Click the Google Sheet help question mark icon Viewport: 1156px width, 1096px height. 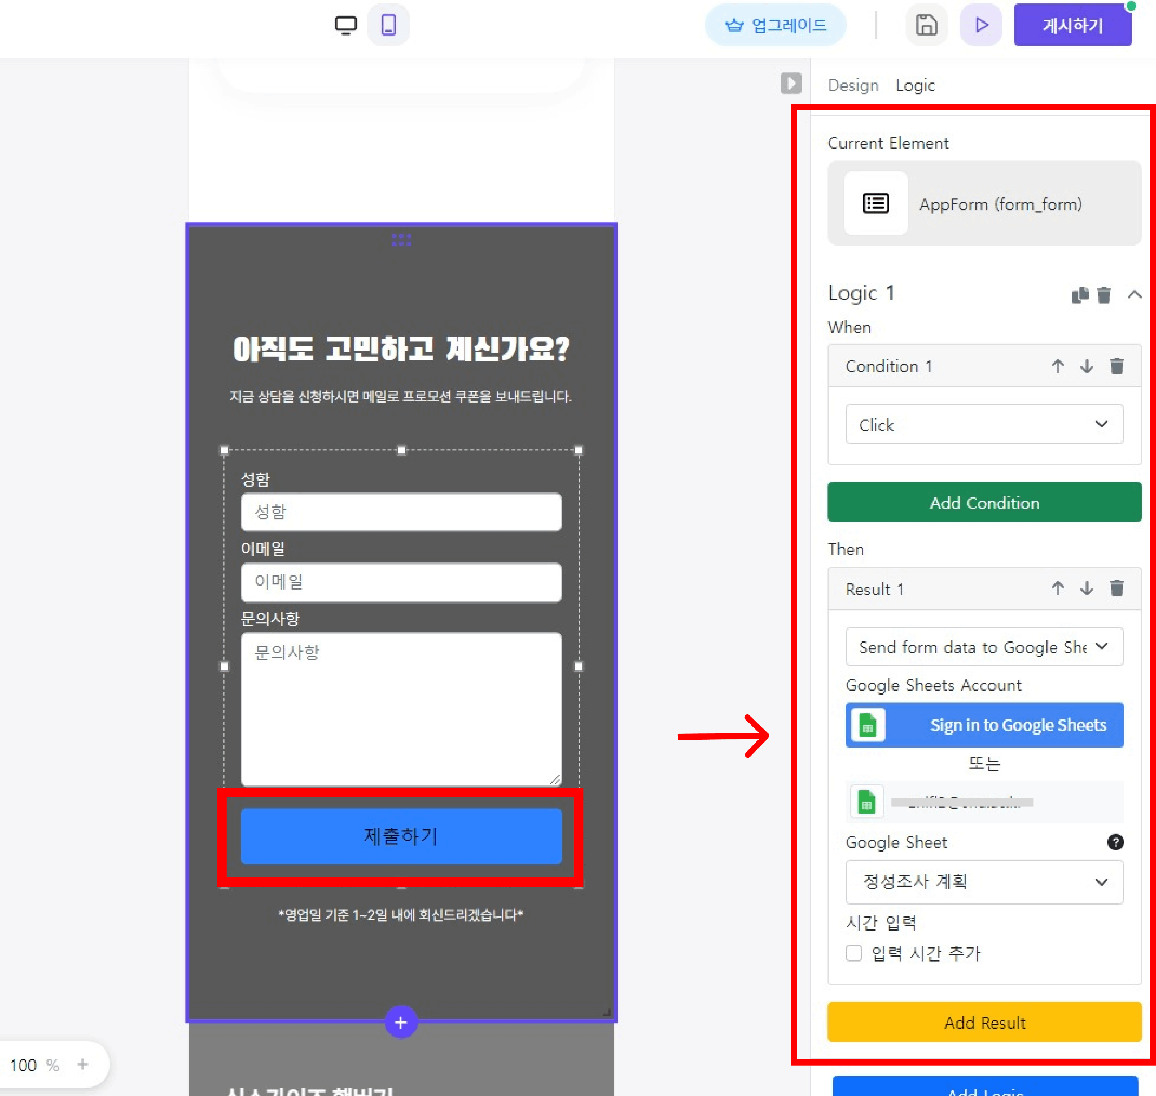[1116, 842]
